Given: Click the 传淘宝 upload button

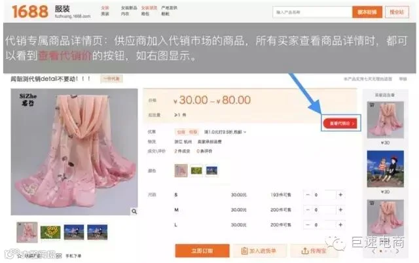Looking at the screenshot, I should pyautogui.click(x=314, y=251).
